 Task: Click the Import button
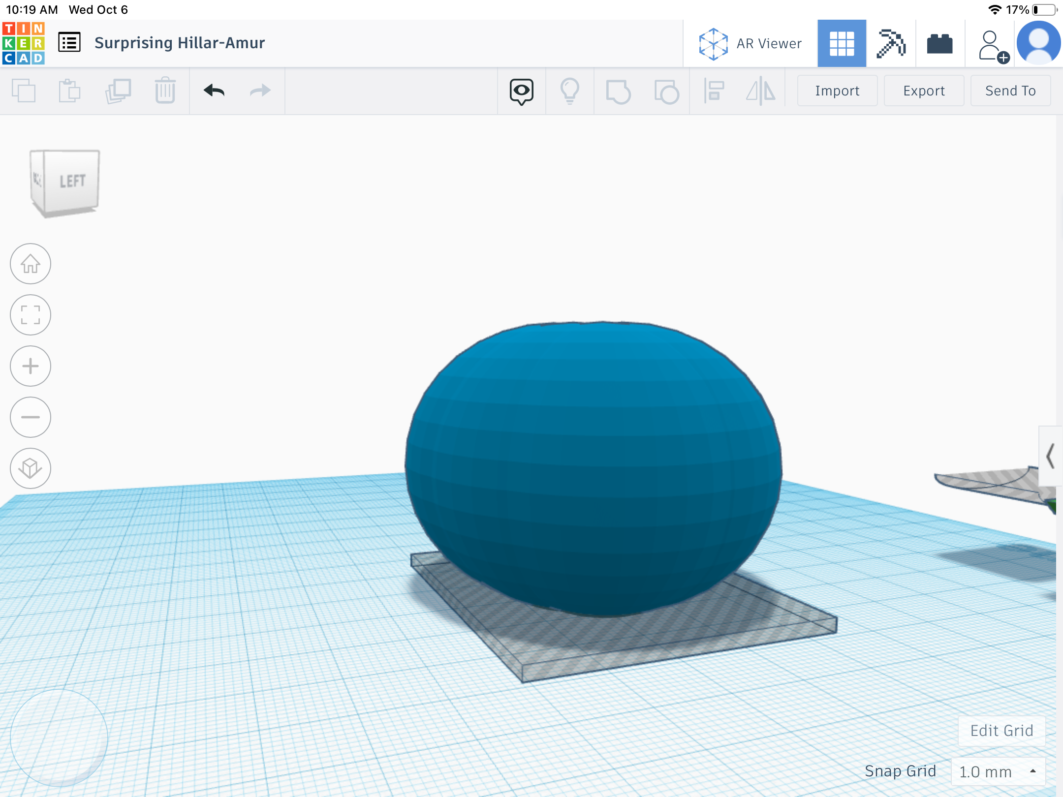pyautogui.click(x=837, y=91)
